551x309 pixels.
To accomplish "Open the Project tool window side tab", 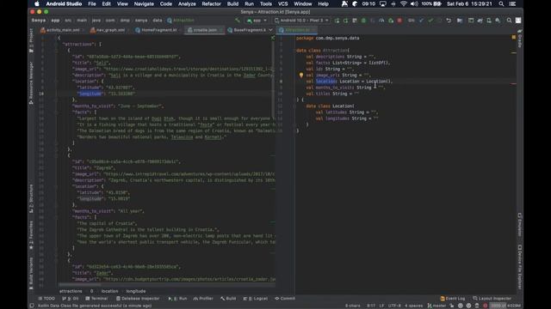I will (31, 40).
